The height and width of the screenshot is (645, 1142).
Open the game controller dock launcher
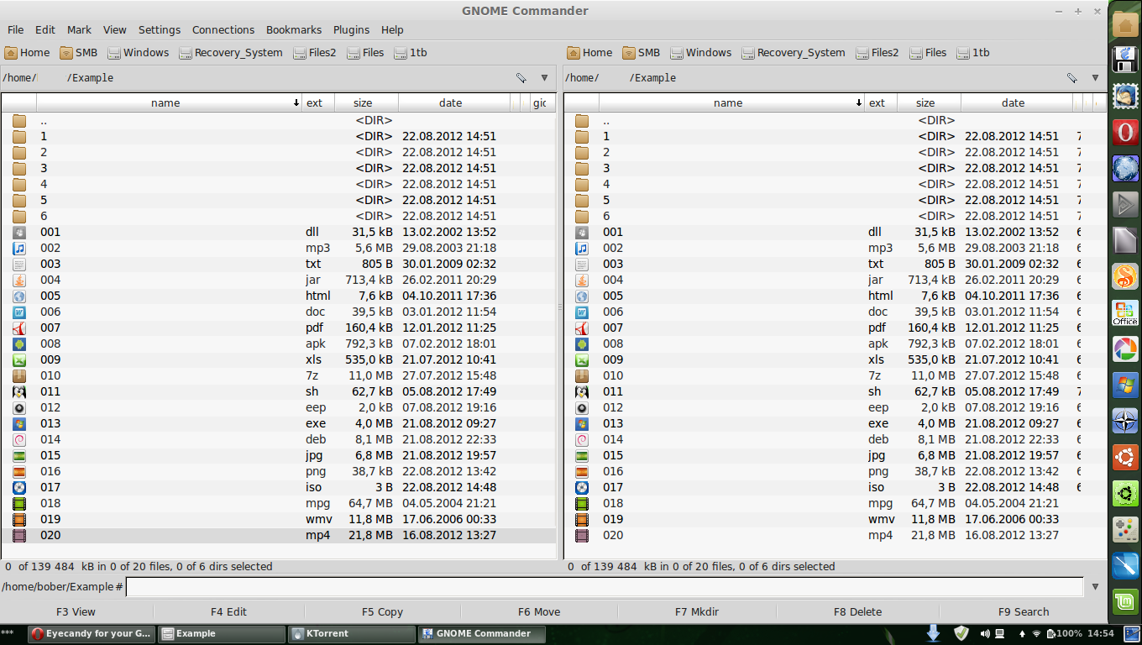pos(1125,529)
